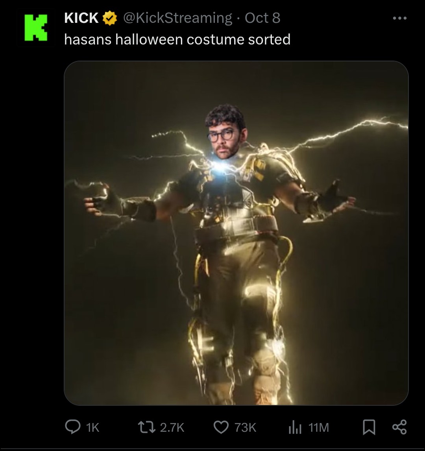Open the KICK display name profile

pyautogui.click(x=81, y=18)
